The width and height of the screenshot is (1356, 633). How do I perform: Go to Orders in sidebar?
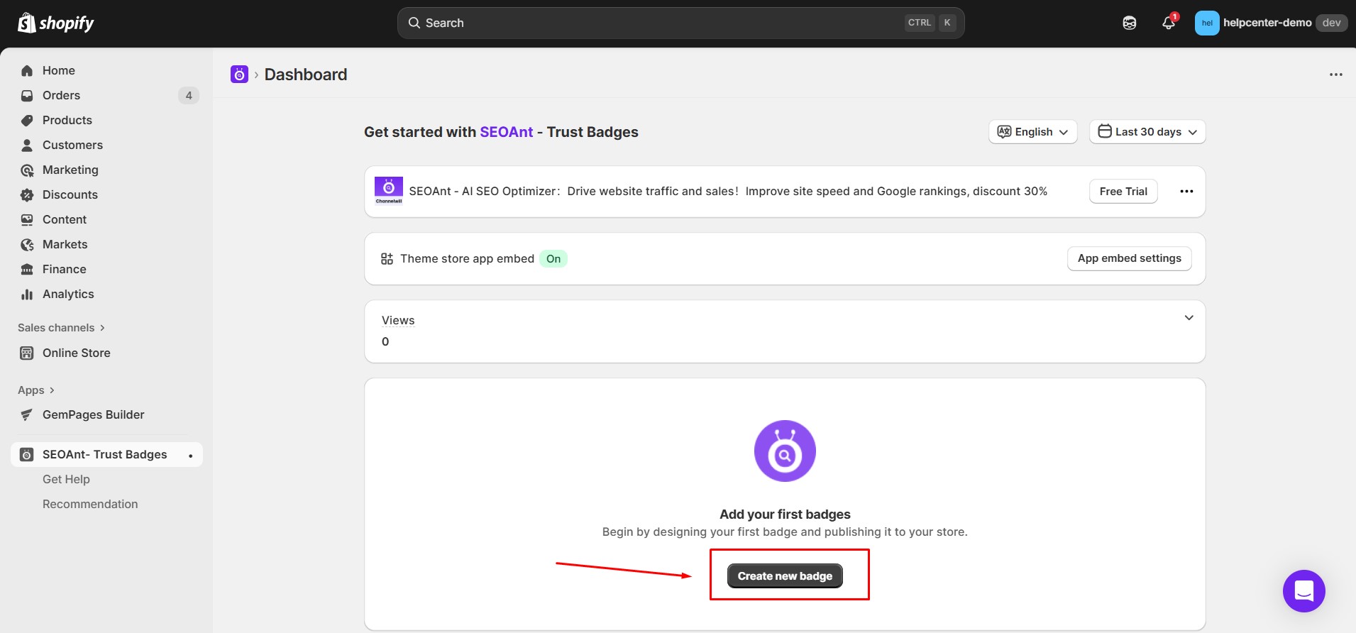coord(61,95)
